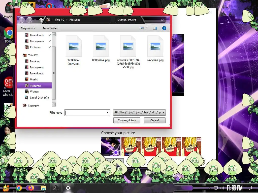Click Pictures in address breadcrumb

tap(75, 20)
